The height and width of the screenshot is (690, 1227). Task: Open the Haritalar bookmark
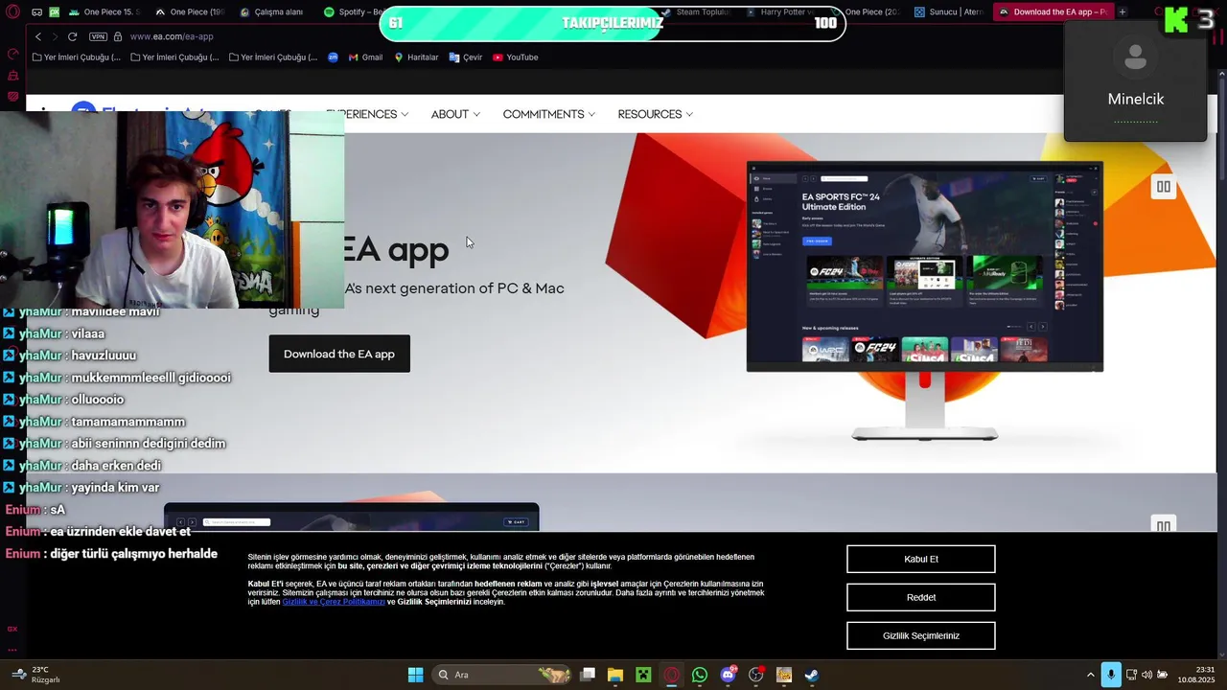[x=416, y=57]
